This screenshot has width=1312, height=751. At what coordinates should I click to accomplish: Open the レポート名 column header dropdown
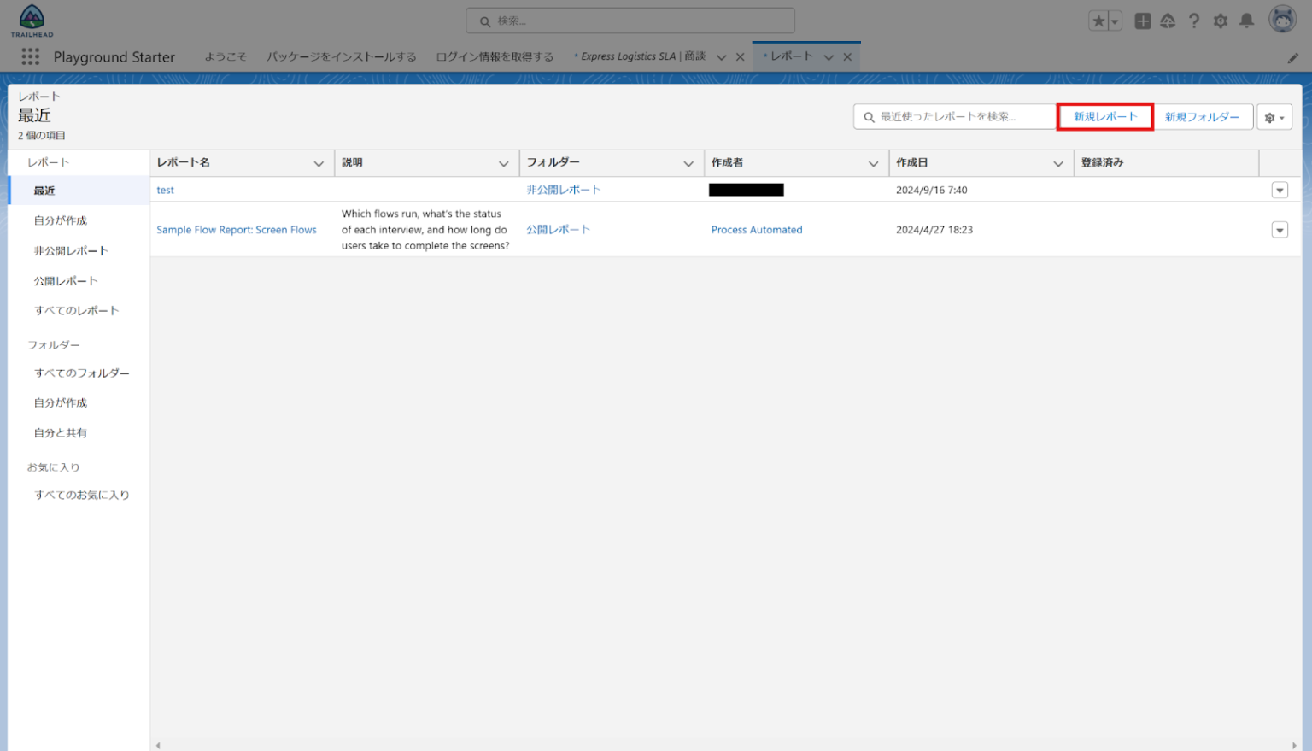pos(319,162)
